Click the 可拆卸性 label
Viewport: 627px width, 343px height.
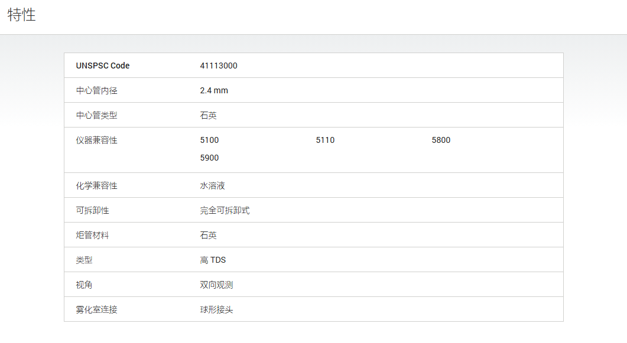[92, 210]
